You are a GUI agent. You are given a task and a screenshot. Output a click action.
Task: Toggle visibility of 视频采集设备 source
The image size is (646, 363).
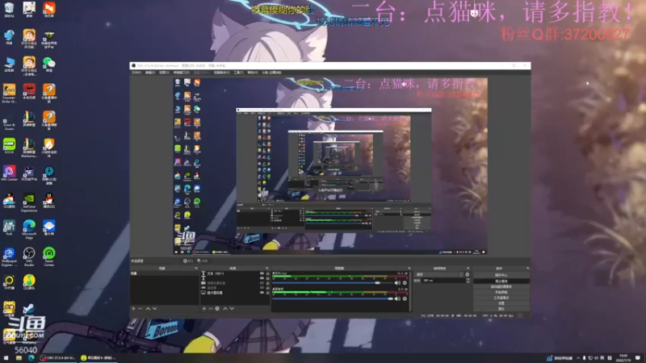click(x=262, y=283)
